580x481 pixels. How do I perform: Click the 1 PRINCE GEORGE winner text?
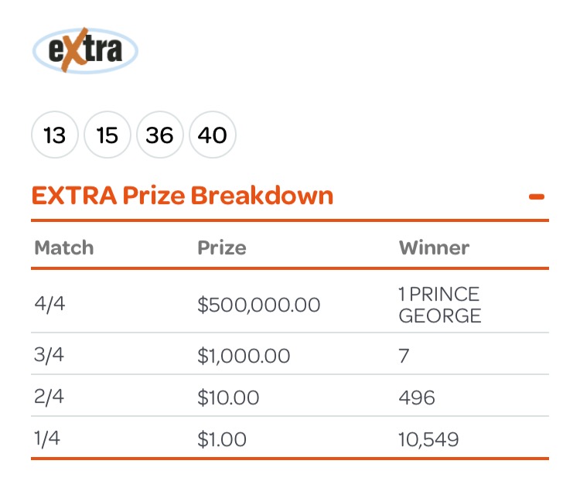click(440, 305)
